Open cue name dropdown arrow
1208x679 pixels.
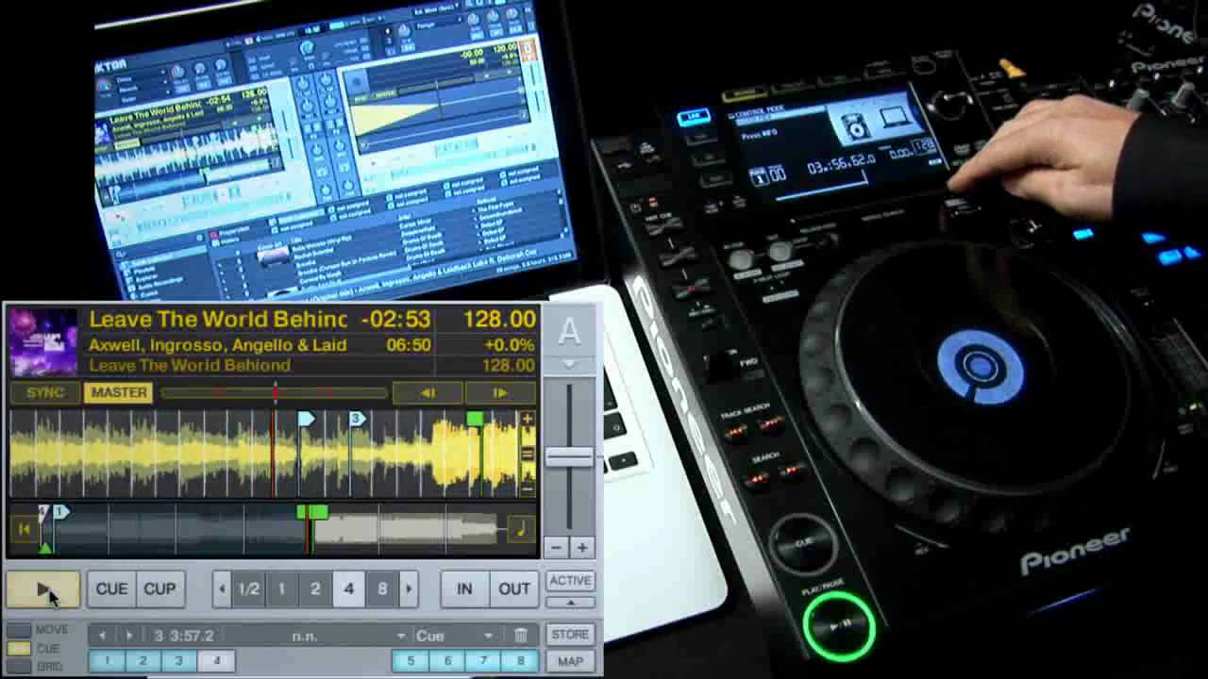(x=401, y=636)
